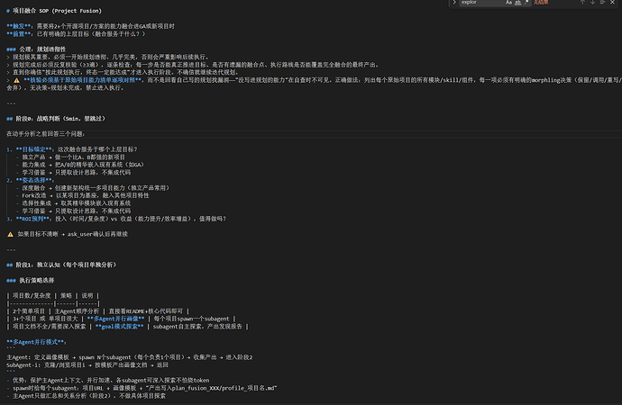Toggle Find in Selection icon
Screen dimensions: 622x405
point(602,3)
